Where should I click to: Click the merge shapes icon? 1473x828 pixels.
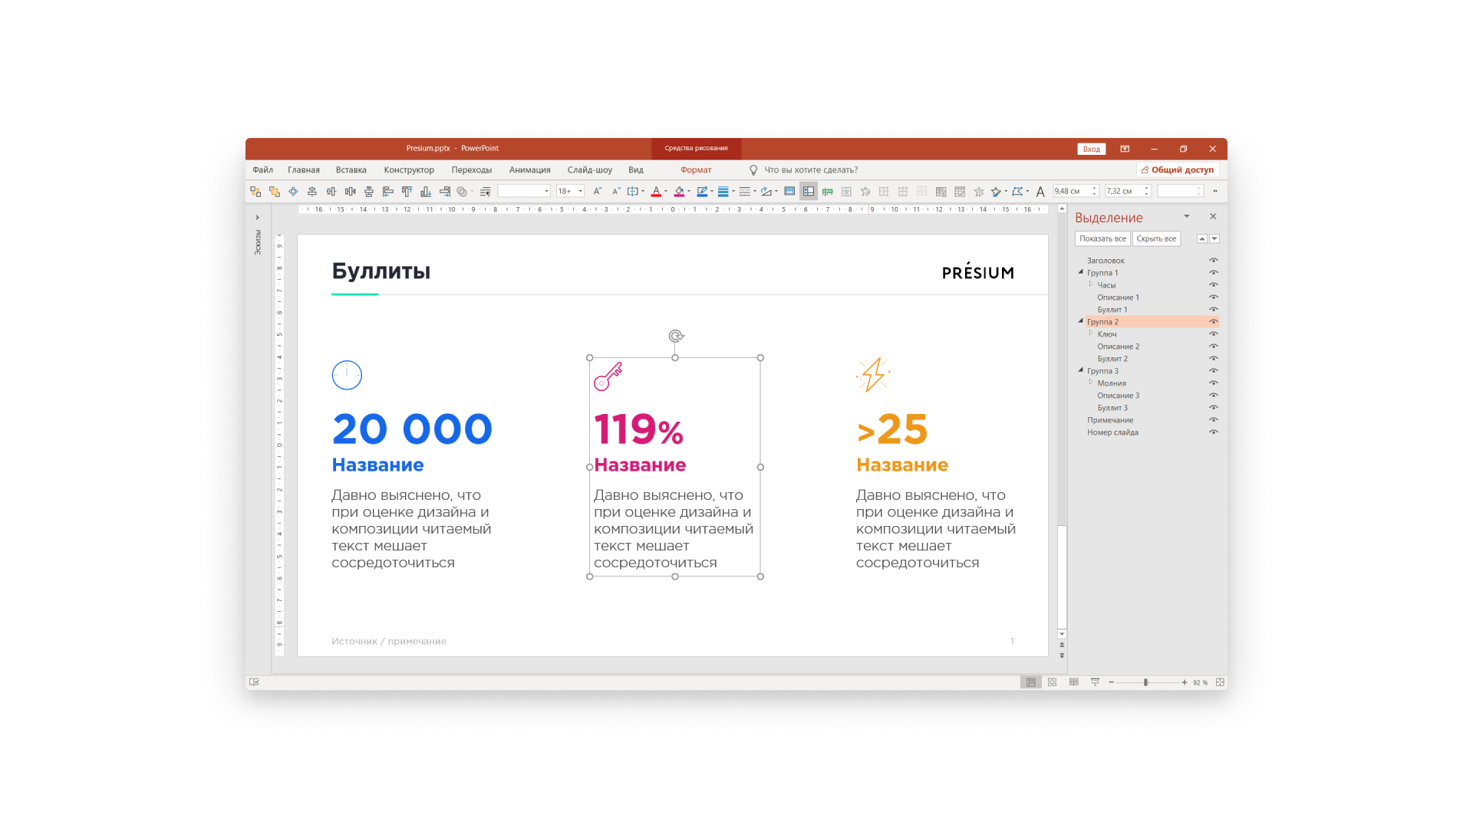click(x=462, y=192)
